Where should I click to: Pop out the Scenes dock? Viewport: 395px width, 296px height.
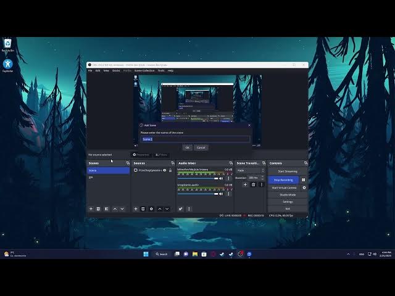[x=128, y=163]
